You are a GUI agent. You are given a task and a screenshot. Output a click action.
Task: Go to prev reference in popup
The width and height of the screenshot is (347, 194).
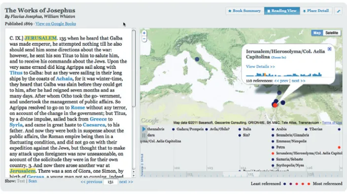pyautogui.click(x=281, y=81)
